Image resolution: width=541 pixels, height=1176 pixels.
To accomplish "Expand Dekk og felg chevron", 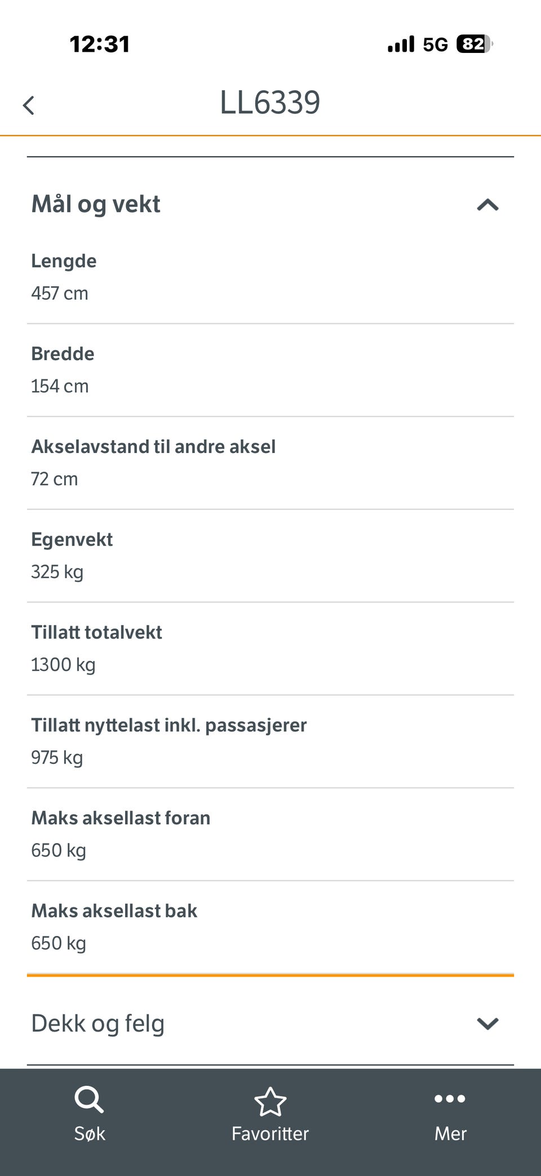I will coord(487,1023).
